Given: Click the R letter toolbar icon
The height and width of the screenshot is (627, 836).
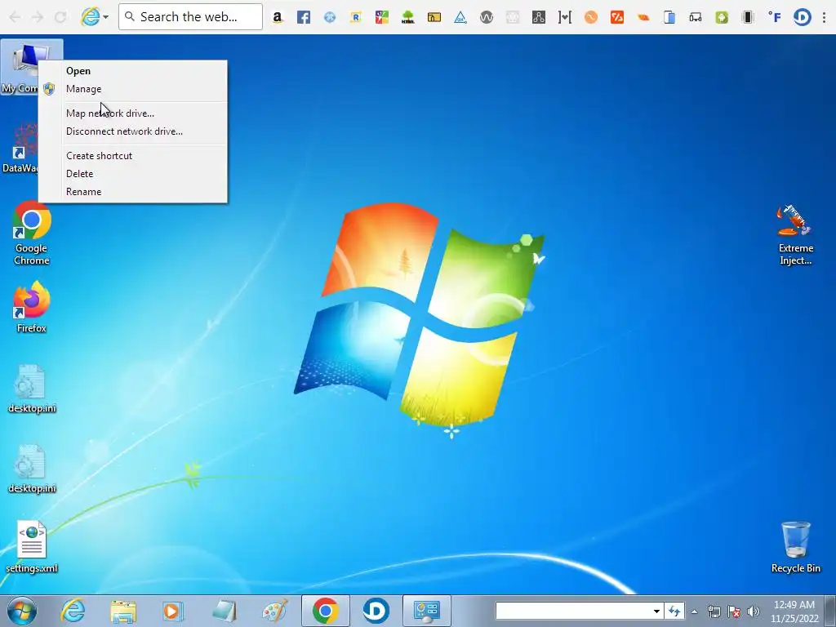Looking at the screenshot, I should [x=356, y=17].
